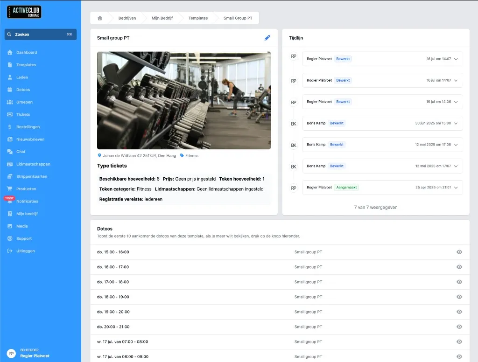Click the Leden person icon
This screenshot has height=362, width=478.
tap(10, 77)
